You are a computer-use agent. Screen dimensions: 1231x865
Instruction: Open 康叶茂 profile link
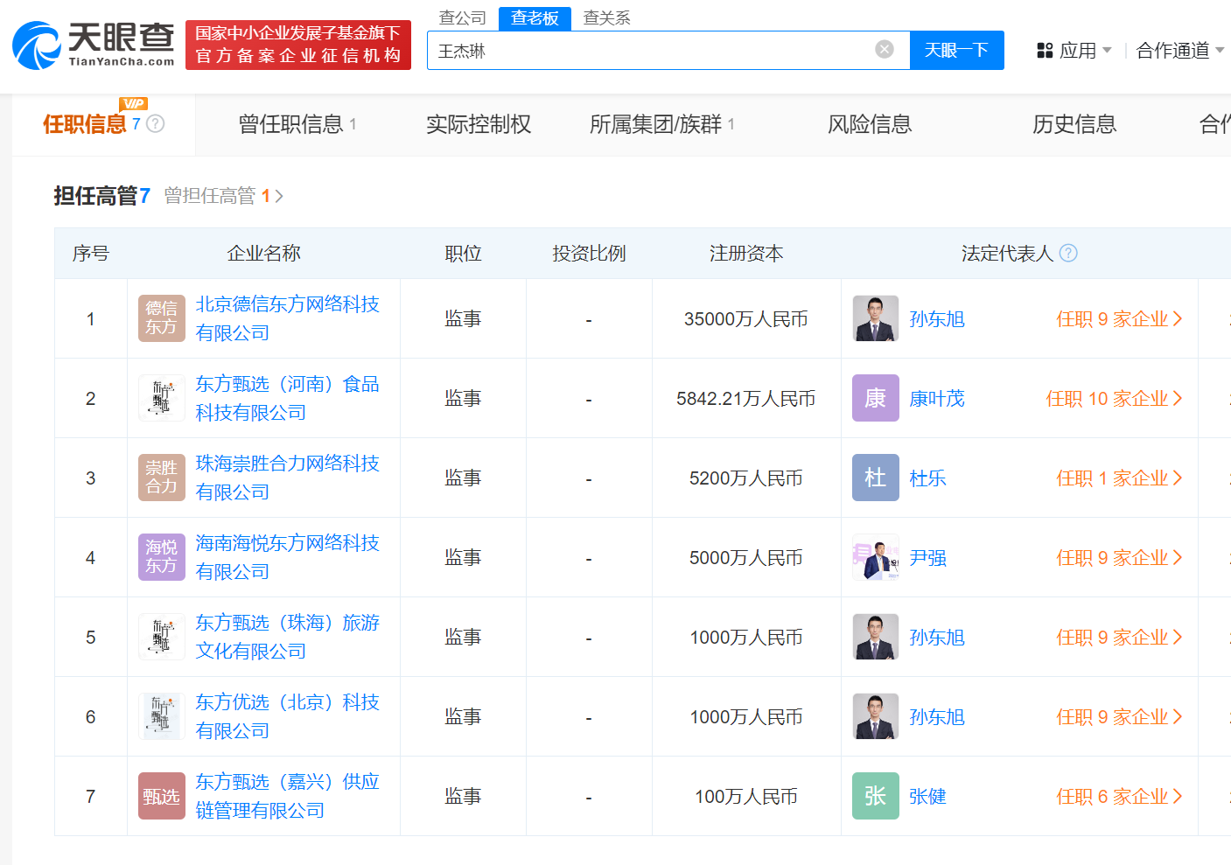pyautogui.click(x=937, y=399)
